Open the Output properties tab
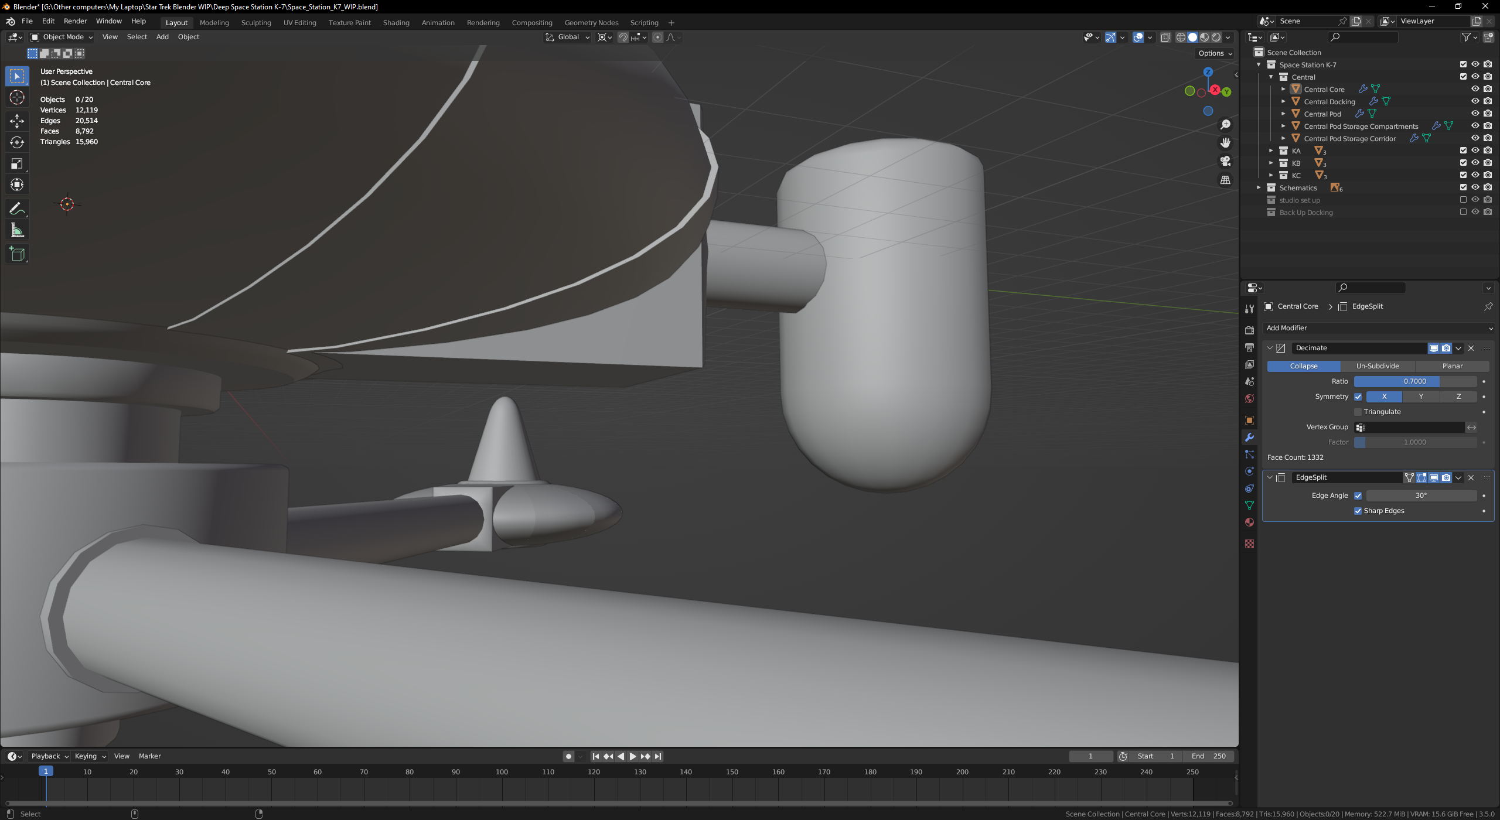The image size is (1500, 820). [1249, 347]
